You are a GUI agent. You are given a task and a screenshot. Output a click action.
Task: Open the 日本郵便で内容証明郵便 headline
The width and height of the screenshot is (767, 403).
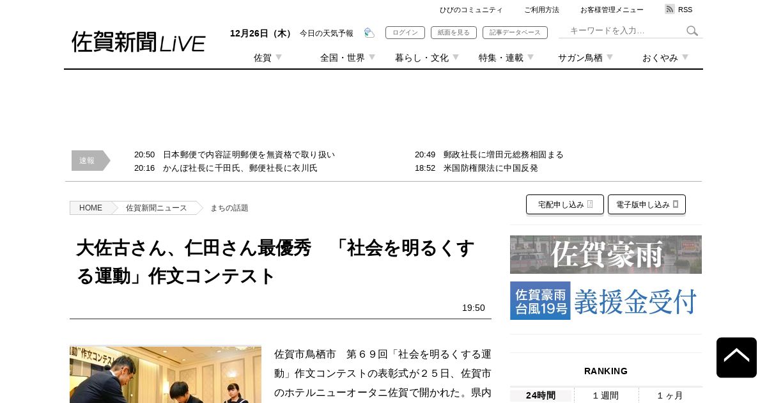(249, 155)
